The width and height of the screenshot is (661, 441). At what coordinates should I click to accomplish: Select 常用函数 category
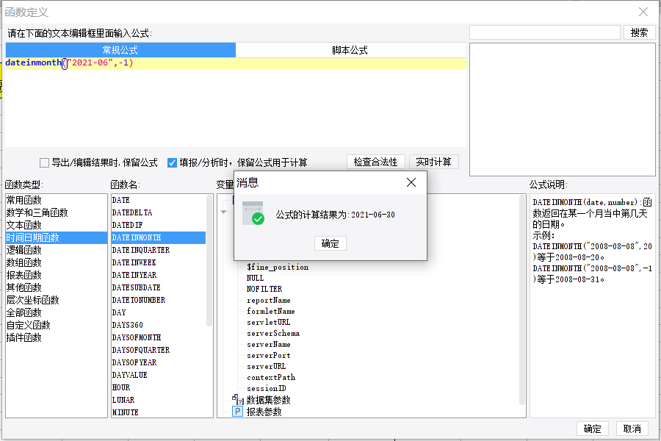(57, 200)
